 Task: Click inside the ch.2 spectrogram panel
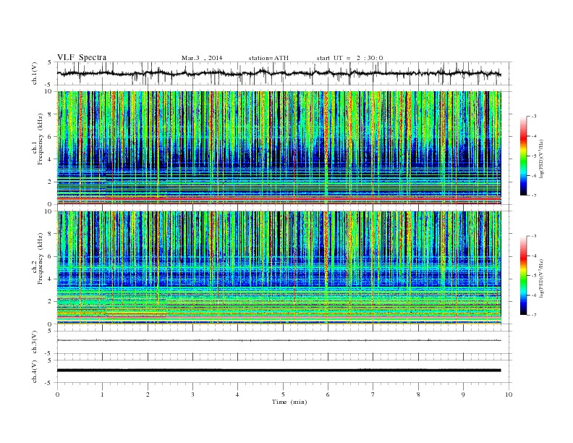pyautogui.click(x=279, y=268)
